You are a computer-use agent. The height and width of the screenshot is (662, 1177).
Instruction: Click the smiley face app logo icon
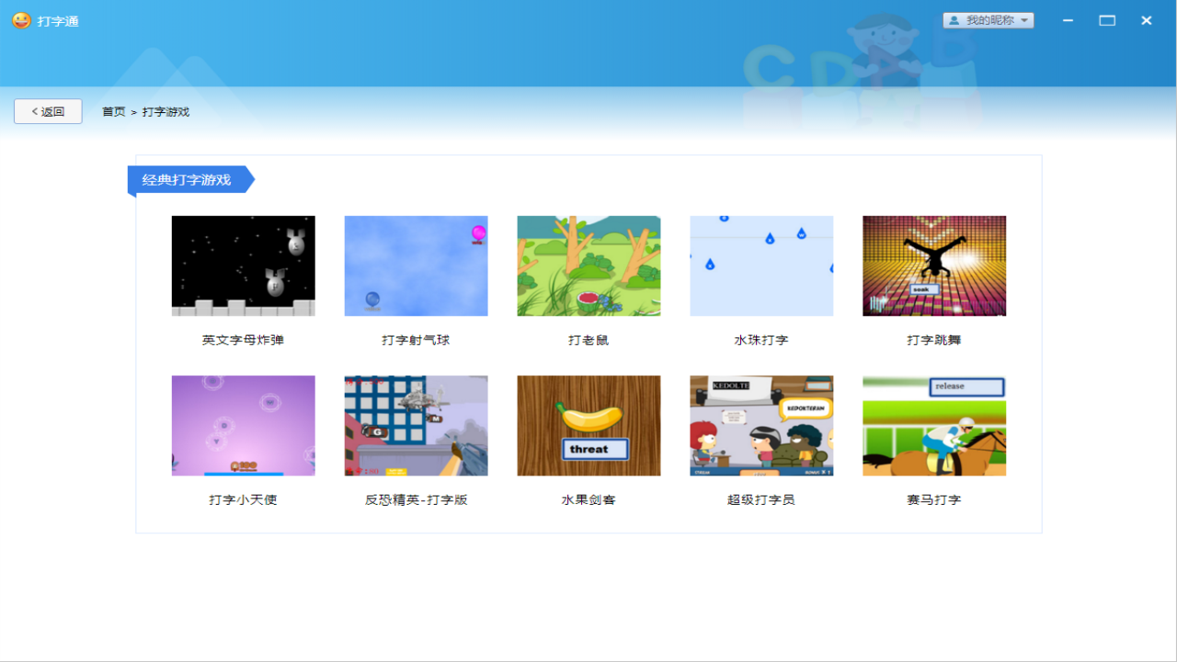20,20
